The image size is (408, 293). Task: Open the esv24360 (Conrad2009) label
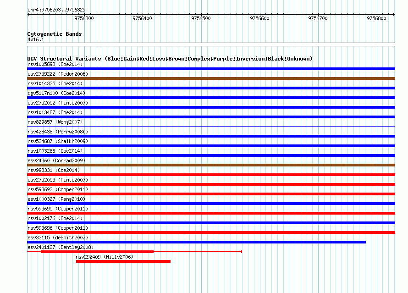(56, 160)
